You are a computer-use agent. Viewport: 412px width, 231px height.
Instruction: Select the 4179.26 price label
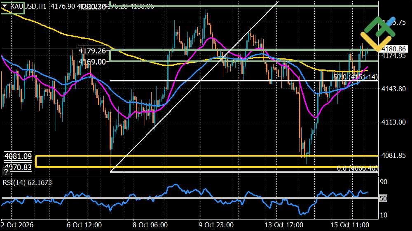(92, 50)
